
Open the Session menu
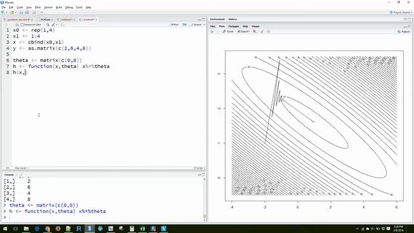[48, 7]
